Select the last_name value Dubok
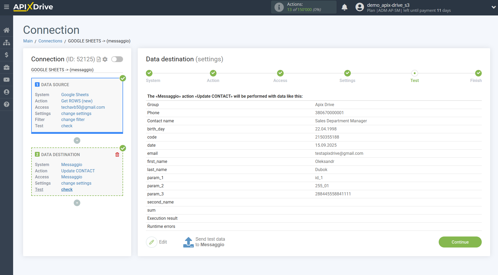 321,169
